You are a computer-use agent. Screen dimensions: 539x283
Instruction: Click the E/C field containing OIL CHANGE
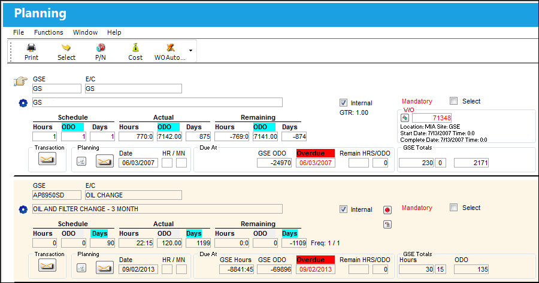[134, 195]
